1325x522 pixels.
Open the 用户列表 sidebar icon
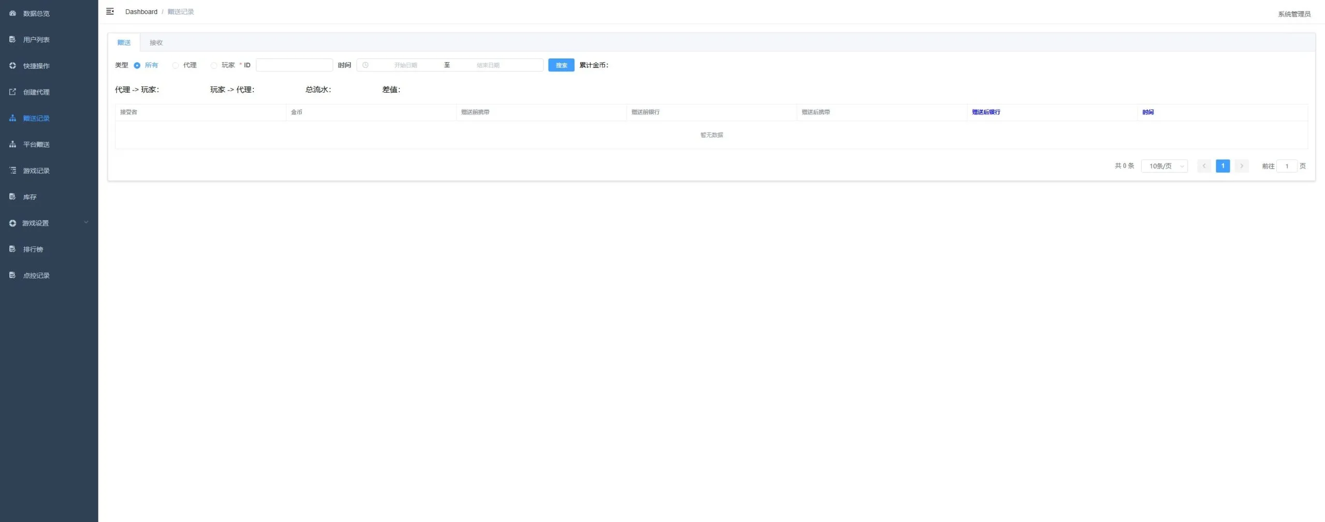point(12,39)
